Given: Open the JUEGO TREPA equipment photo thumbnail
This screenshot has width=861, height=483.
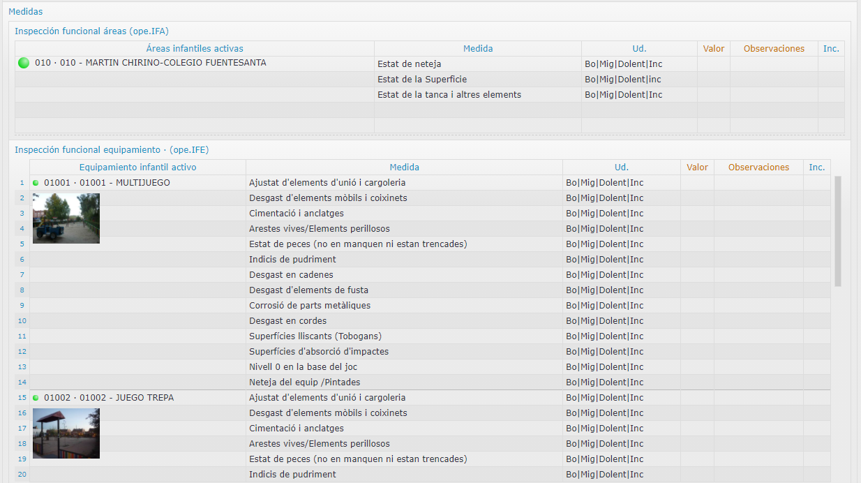Looking at the screenshot, I should pos(66,433).
